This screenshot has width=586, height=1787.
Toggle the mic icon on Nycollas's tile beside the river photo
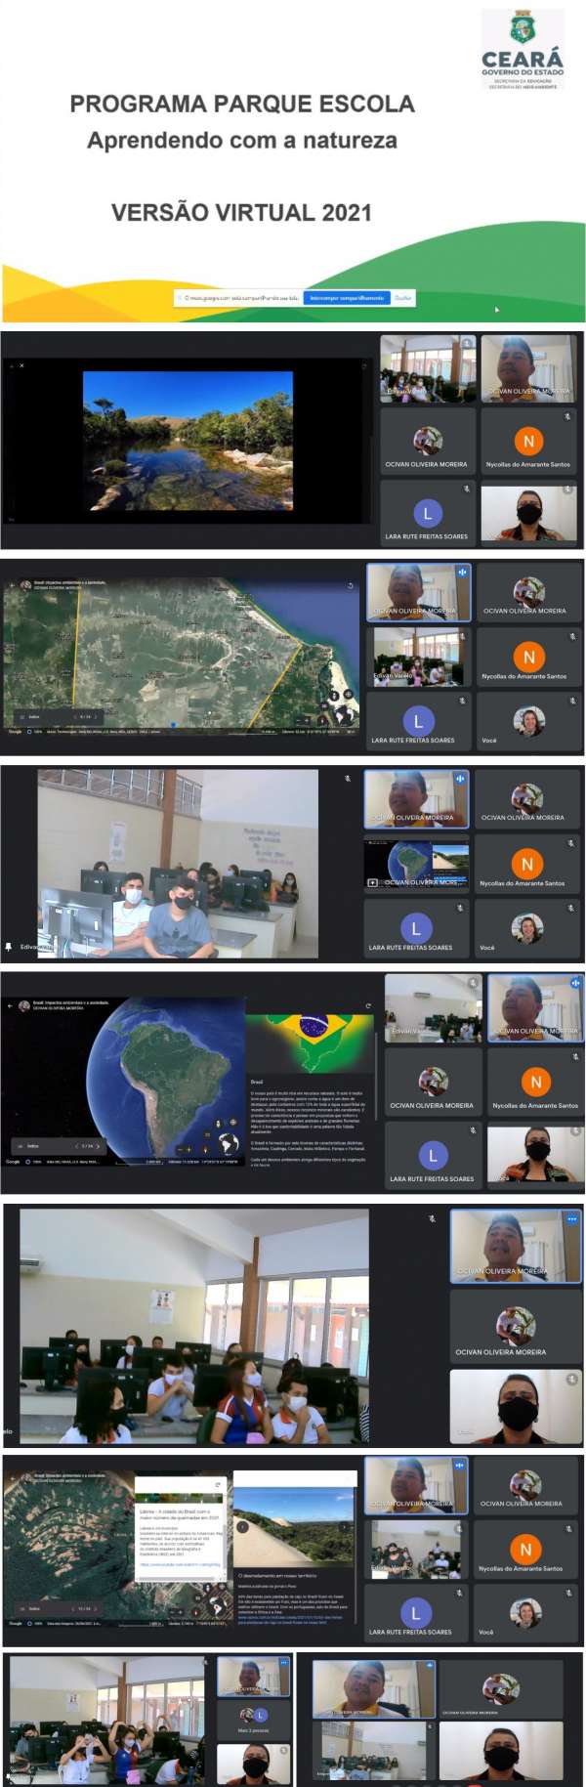pyautogui.click(x=566, y=416)
